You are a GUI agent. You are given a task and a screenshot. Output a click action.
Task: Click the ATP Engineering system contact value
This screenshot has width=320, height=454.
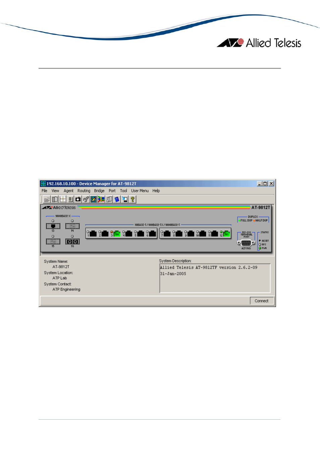[x=66, y=290]
